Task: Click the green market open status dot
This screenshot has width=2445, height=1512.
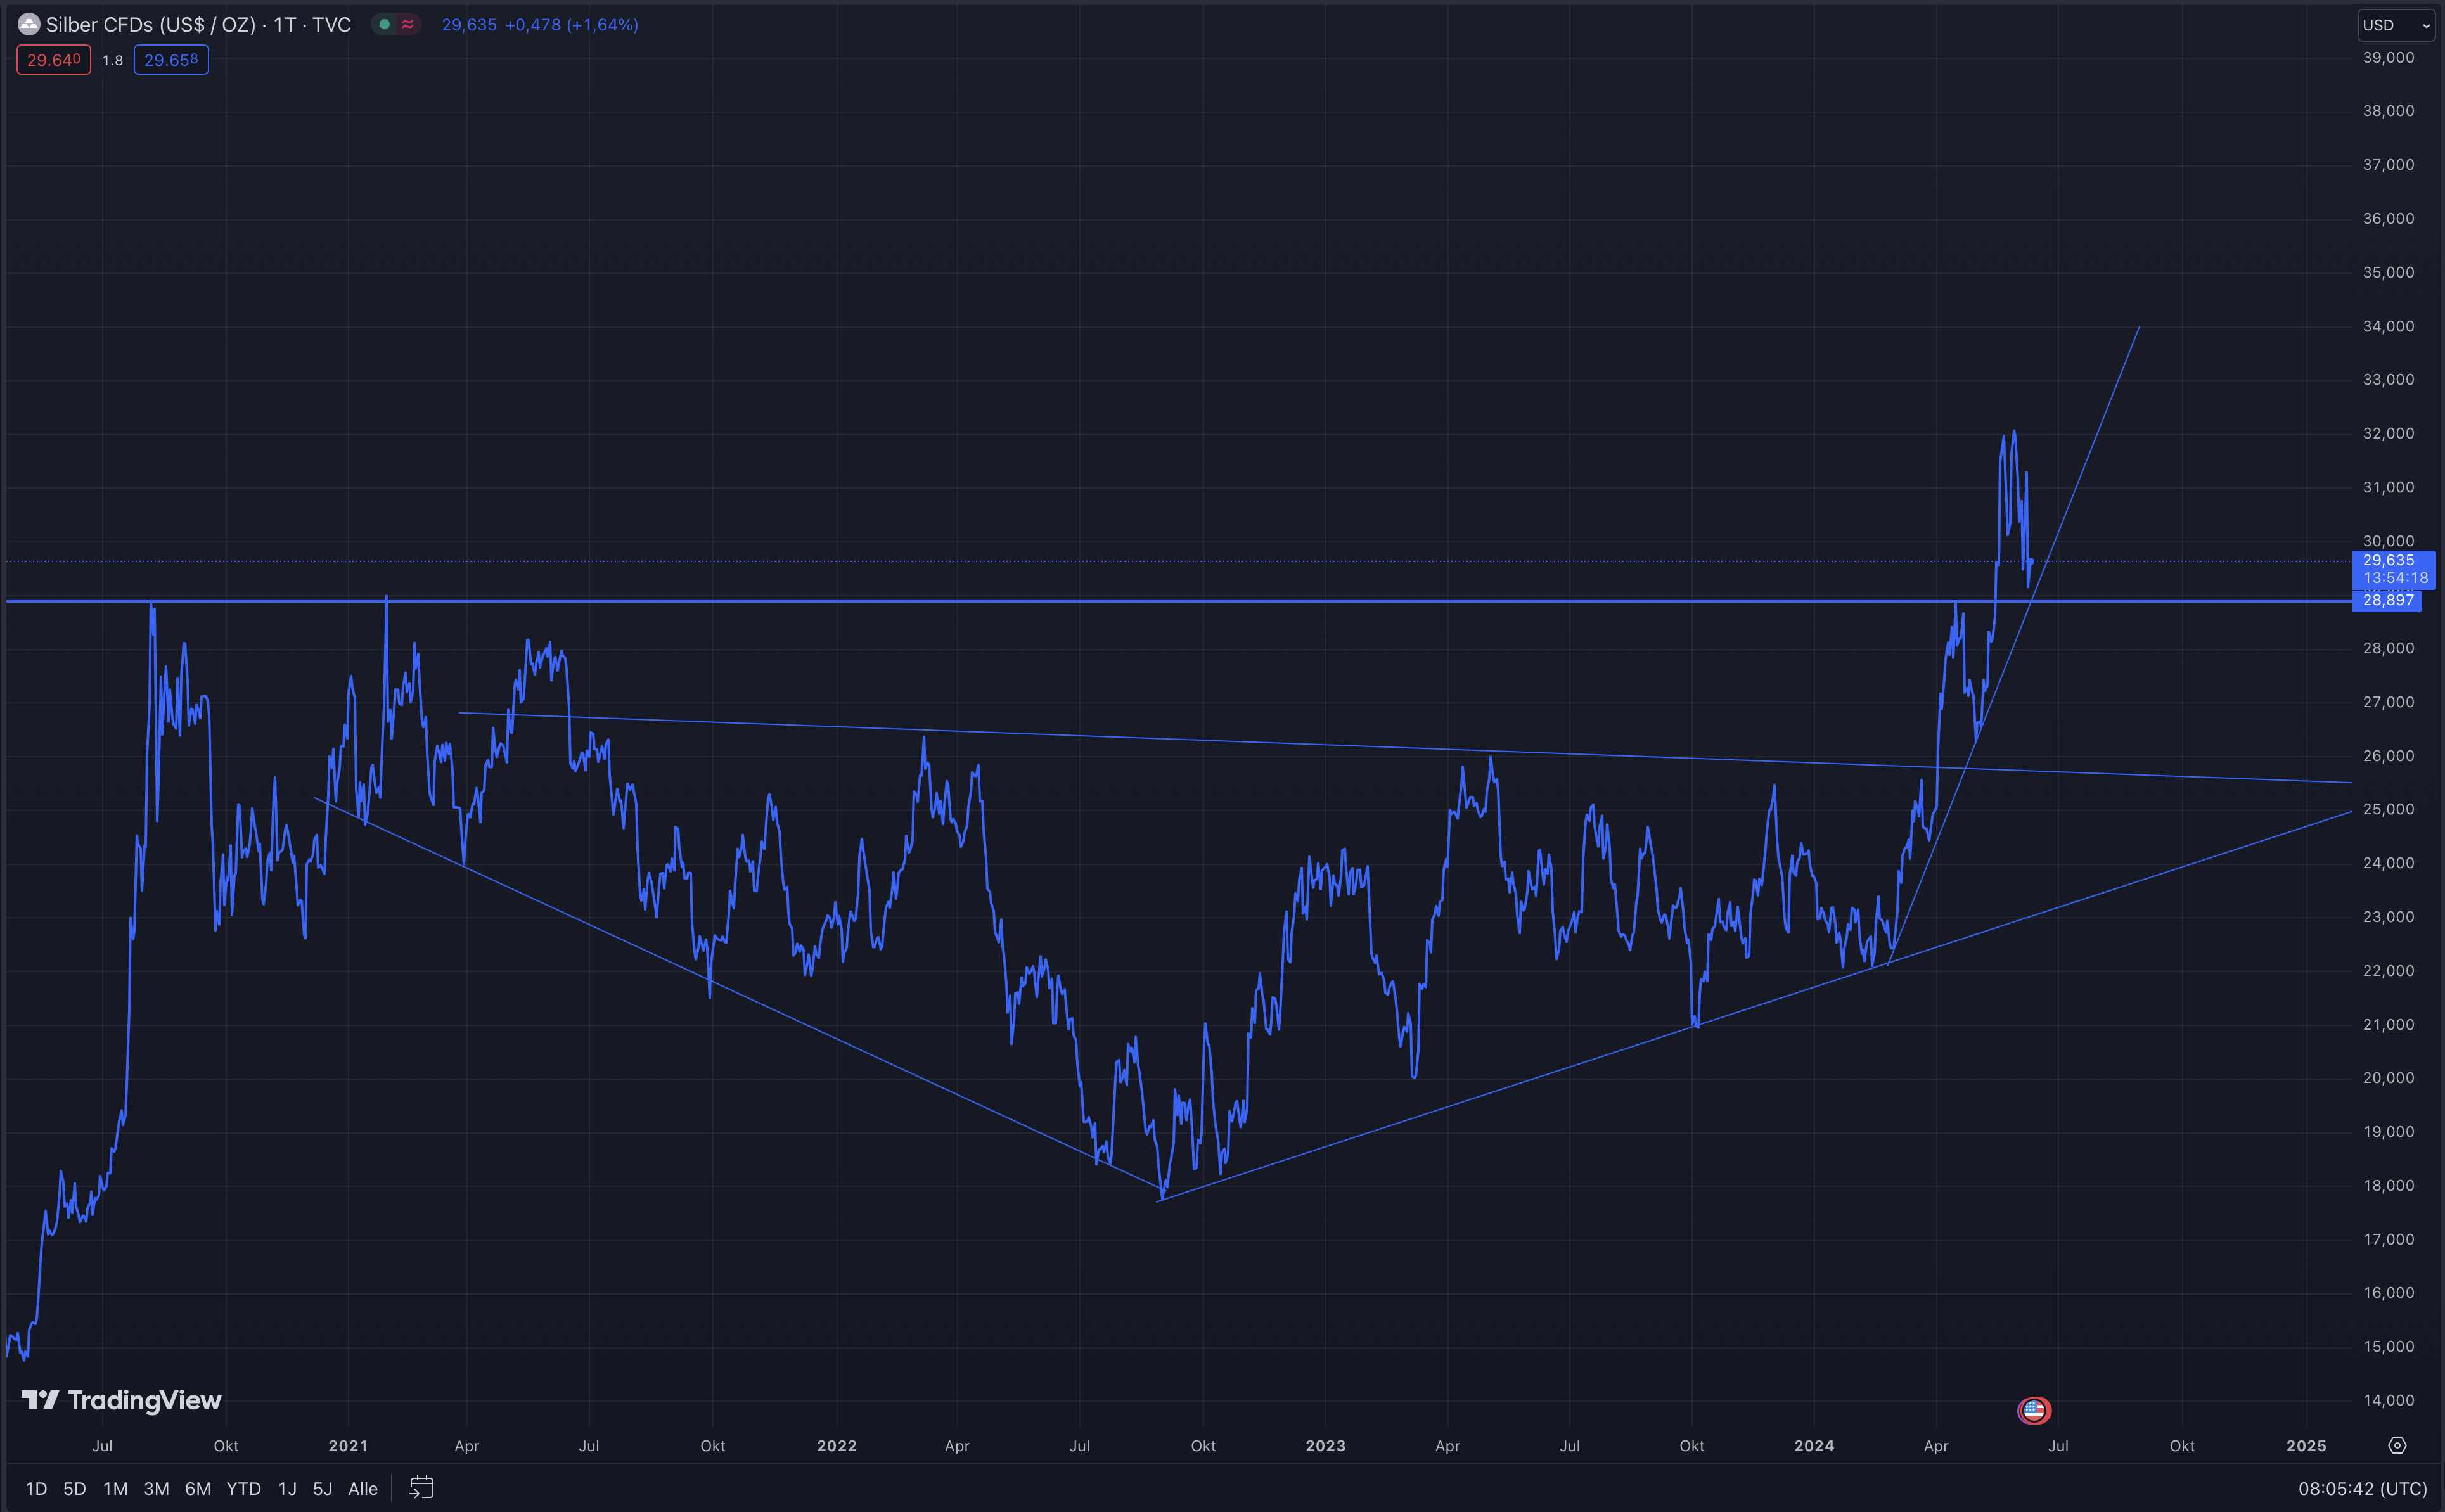Action: (x=384, y=24)
